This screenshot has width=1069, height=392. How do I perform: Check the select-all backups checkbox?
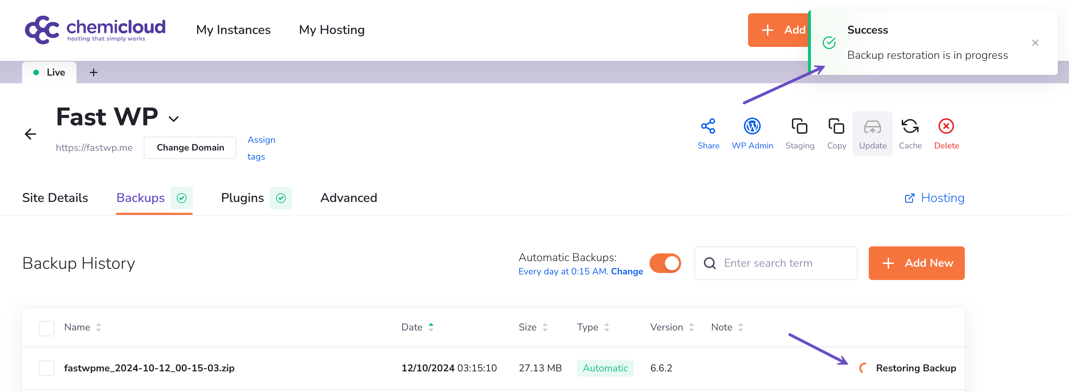[x=47, y=328]
